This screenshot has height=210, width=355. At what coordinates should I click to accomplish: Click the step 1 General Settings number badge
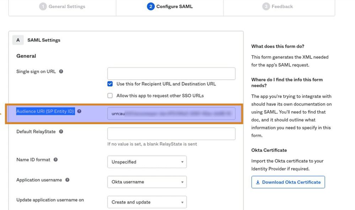click(x=43, y=6)
